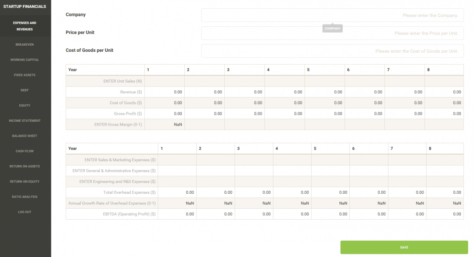The image size is (474, 257).
Task: Open the Balance Sheet page
Action: pyautogui.click(x=25, y=136)
